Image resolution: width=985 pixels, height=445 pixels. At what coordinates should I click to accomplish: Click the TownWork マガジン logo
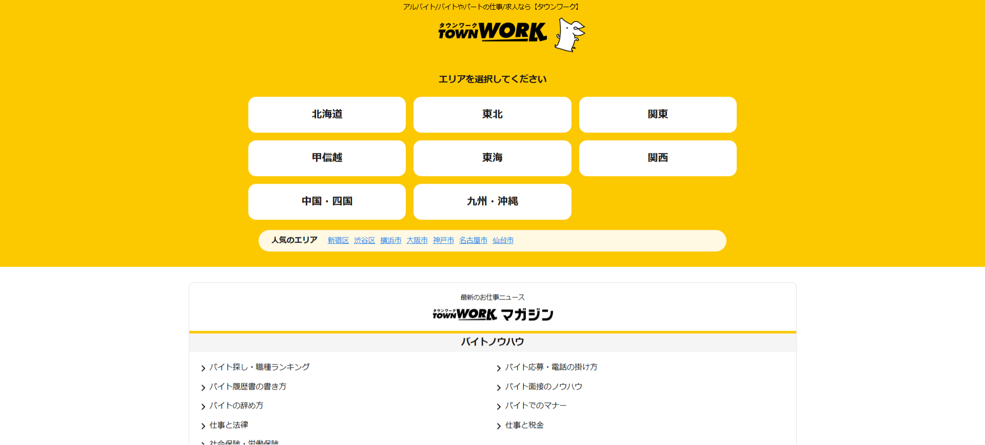click(493, 314)
